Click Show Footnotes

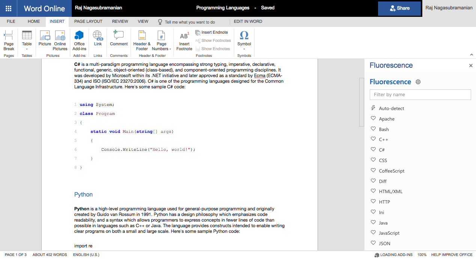coord(212,40)
